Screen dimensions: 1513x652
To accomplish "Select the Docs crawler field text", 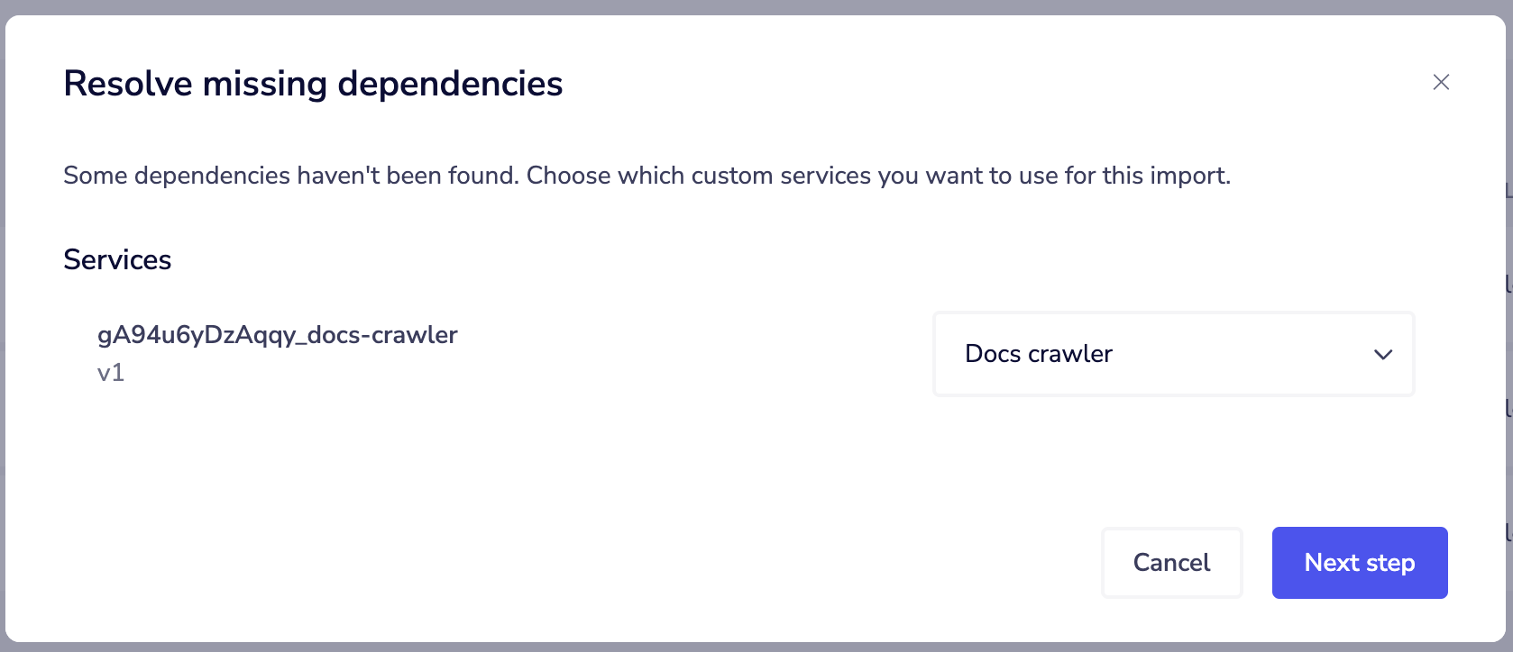I will [1038, 354].
